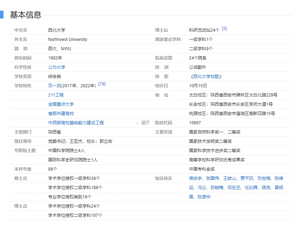Open 中西部高校基础能力建设工程 link
The image size is (296, 229).
pyautogui.click(x=76, y=123)
